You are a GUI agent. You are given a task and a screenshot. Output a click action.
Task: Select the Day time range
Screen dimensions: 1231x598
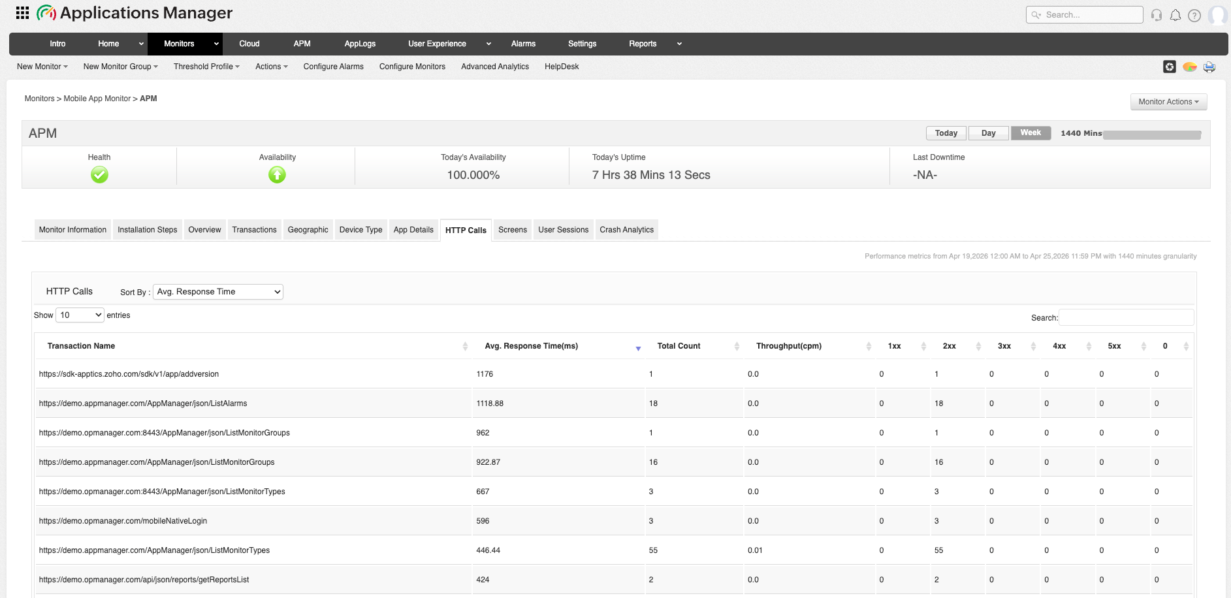989,133
